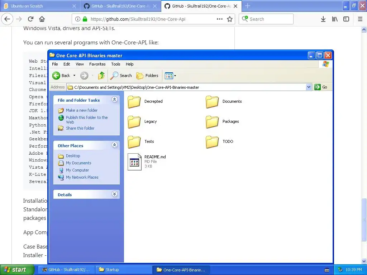The width and height of the screenshot is (367, 275).
Task: Show site information icon in URL bar
Action: point(78,19)
